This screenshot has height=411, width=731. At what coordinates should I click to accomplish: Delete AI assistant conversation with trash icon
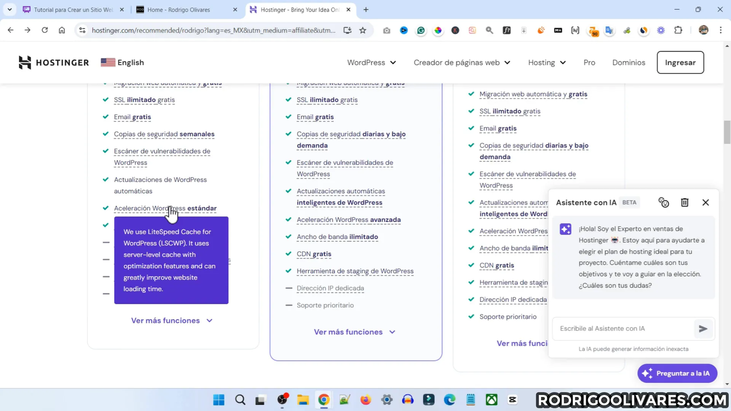pos(684,202)
